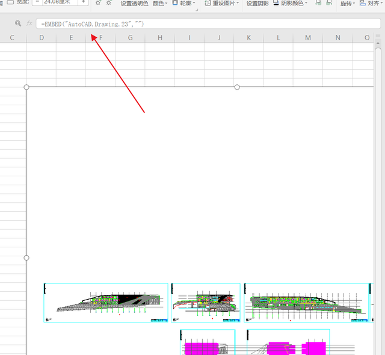Select column F header

100,37
